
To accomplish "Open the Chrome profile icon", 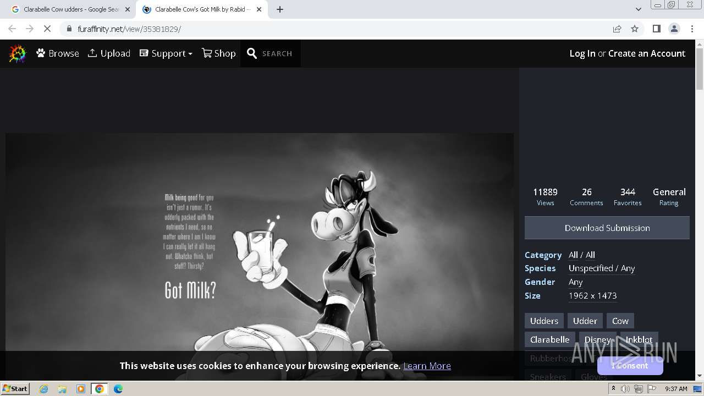I will [x=674, y=29].
